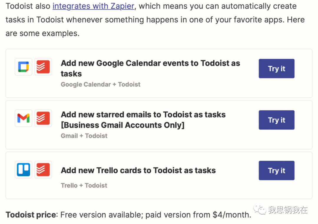318x224 pixels.
Task: Try the Google Calendar to Todoist zap
Action: click(x=276, y=68)
